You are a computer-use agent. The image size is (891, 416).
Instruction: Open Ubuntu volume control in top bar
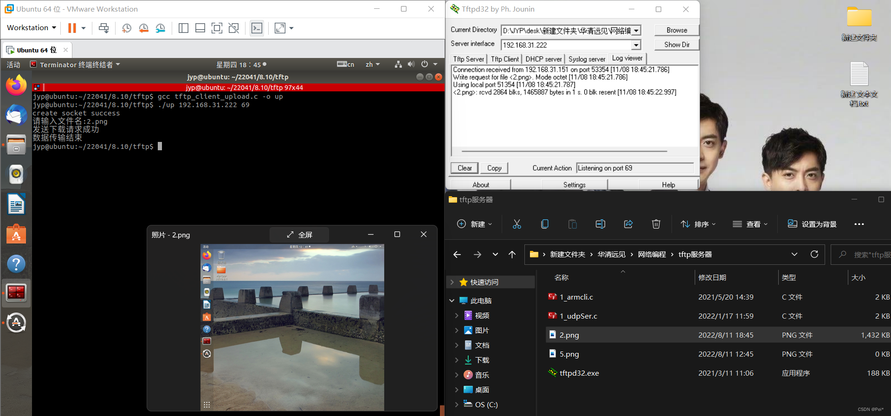tap(411, 64)
